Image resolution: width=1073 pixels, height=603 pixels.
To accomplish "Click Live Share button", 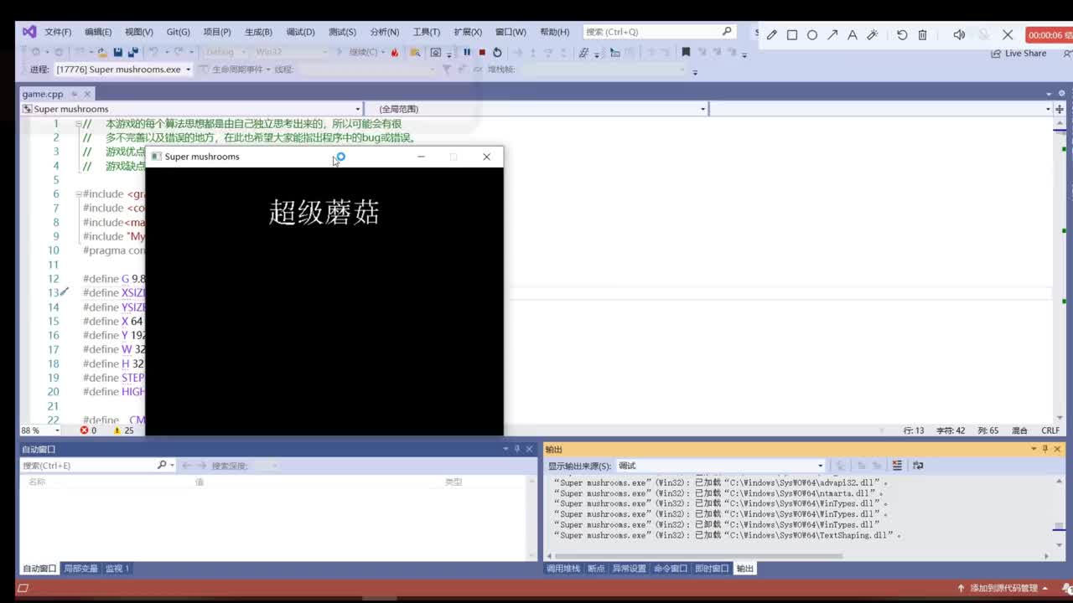I will click(x=1019, y=54).
